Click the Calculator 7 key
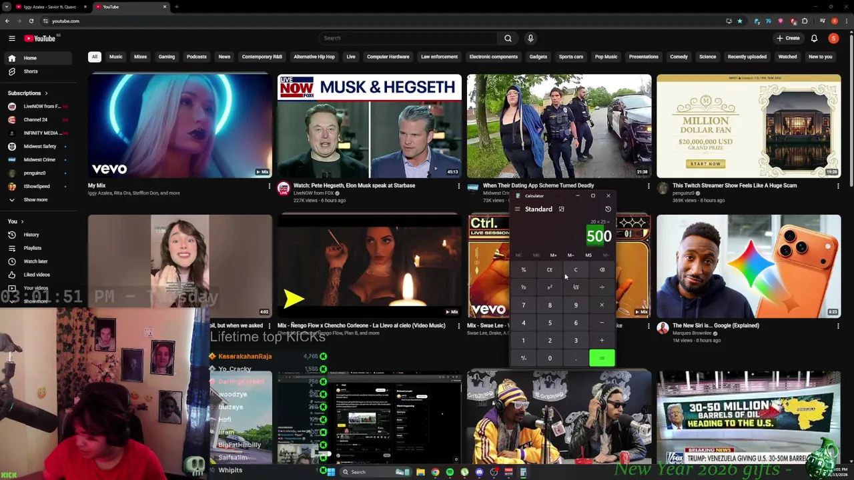The image size is (854, 480). pyautogui.click(x=524, y=305)
